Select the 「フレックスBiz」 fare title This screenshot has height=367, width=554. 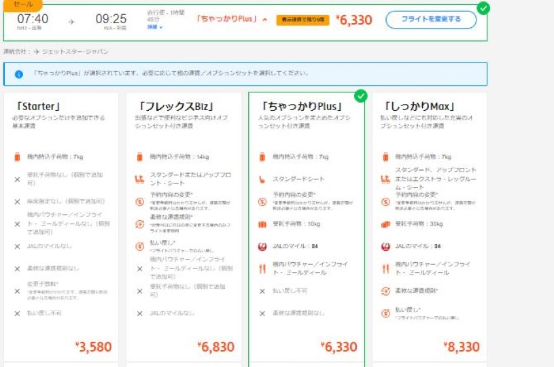[177, 106]
